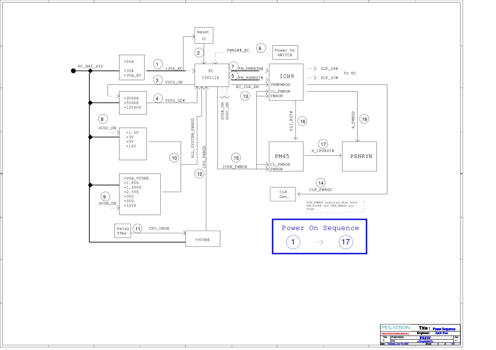Select the step 6 circle beside PWRSW#_EC

(261, 48)
